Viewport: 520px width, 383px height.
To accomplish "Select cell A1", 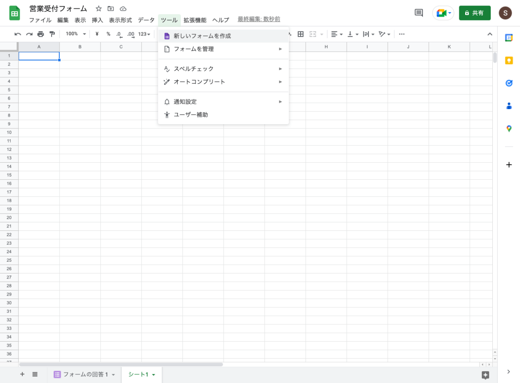I will [x=39, y=56].
